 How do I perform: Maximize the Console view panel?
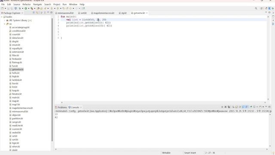tap(269, 107)
